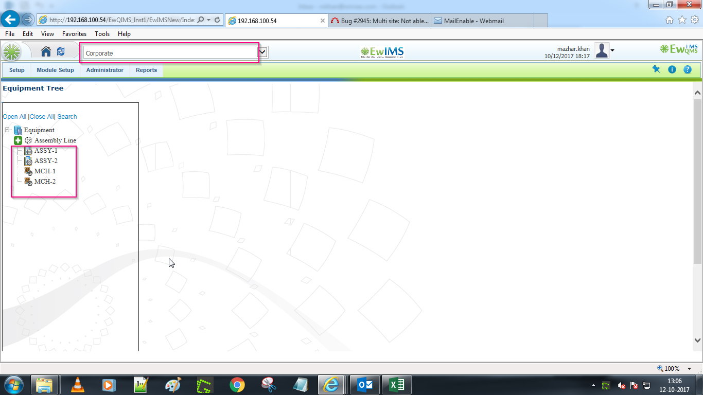703x395 pixels.
Task: Click the Close All link
Action: coord(41,117)
